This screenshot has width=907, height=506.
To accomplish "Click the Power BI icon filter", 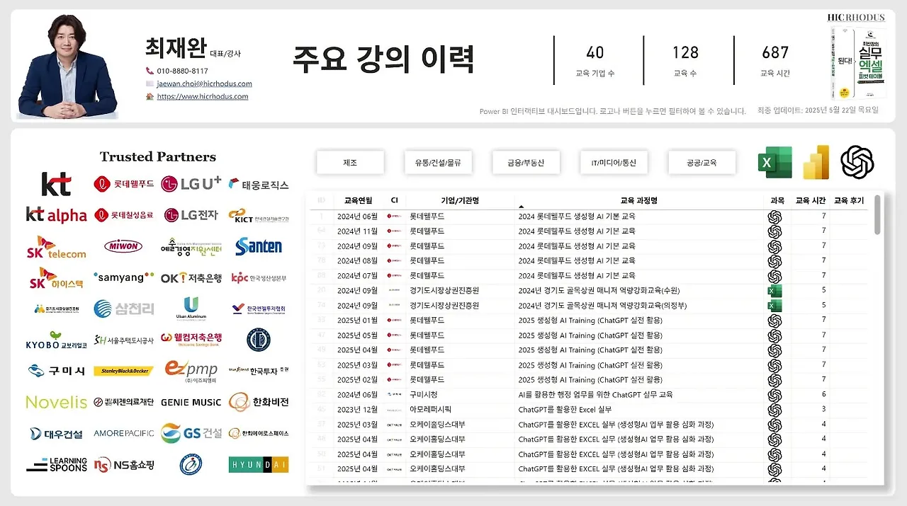I will tap(816, 162).
